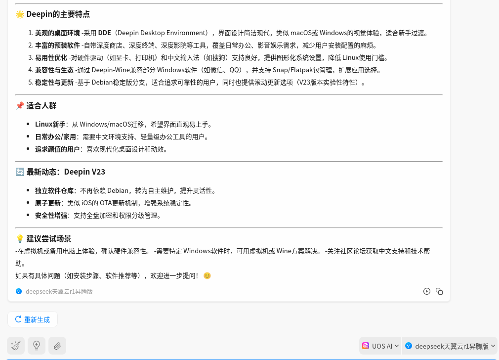499x360 pixels.
Task: Click the play icon to read the reply aloud
Action: 427,291
